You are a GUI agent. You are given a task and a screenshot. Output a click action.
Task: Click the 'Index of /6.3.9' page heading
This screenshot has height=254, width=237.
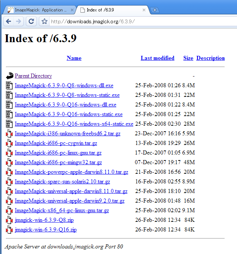click(x=41, y=38)
